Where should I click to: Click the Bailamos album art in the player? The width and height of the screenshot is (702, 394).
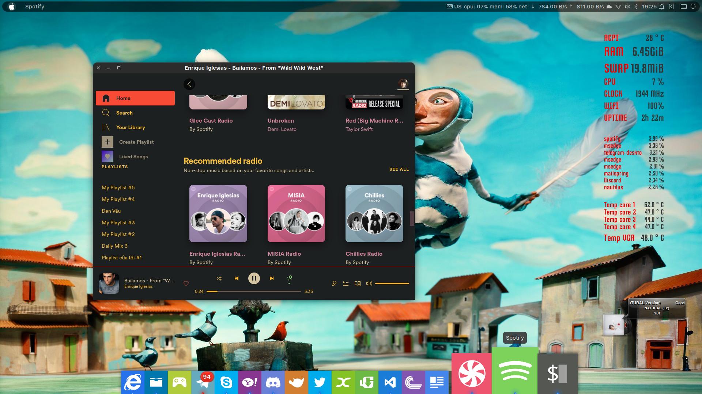(109, 283)
